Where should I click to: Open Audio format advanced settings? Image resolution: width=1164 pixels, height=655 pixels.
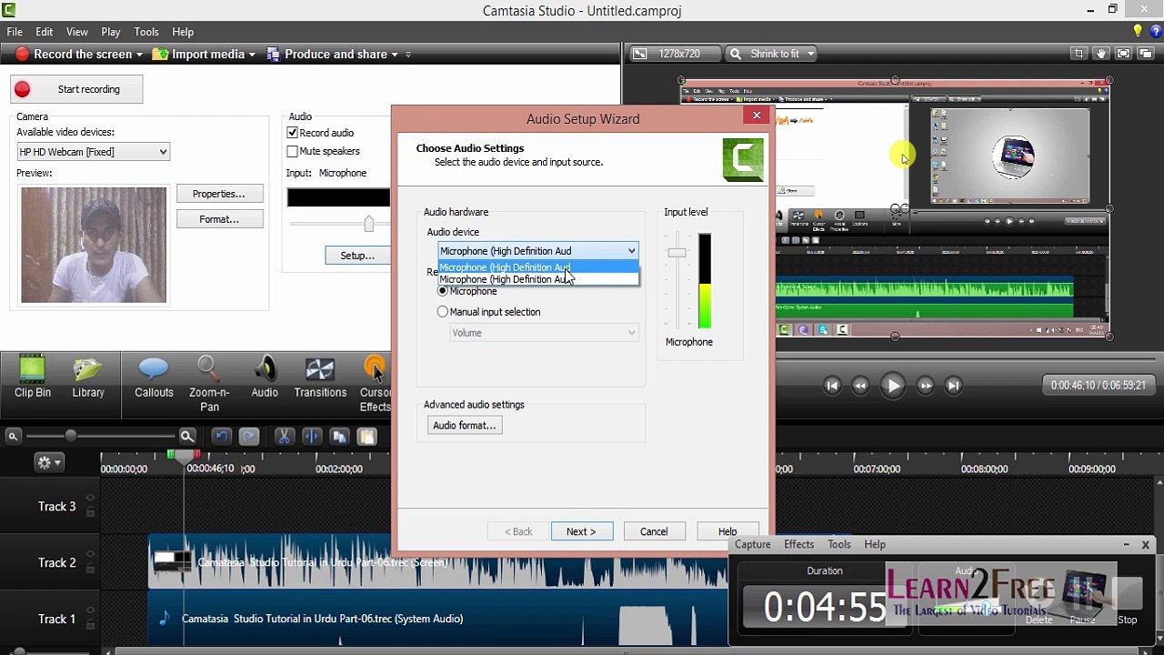click(x=464, y=426)
